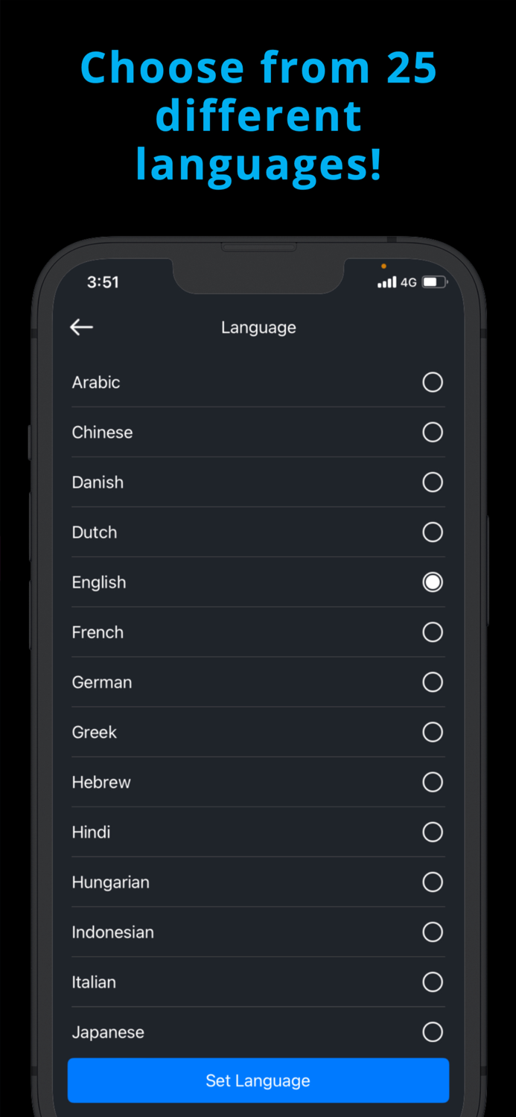Select Japanese as the language
Screen dimensions: 516x1117
click(x=433, y=1031)
